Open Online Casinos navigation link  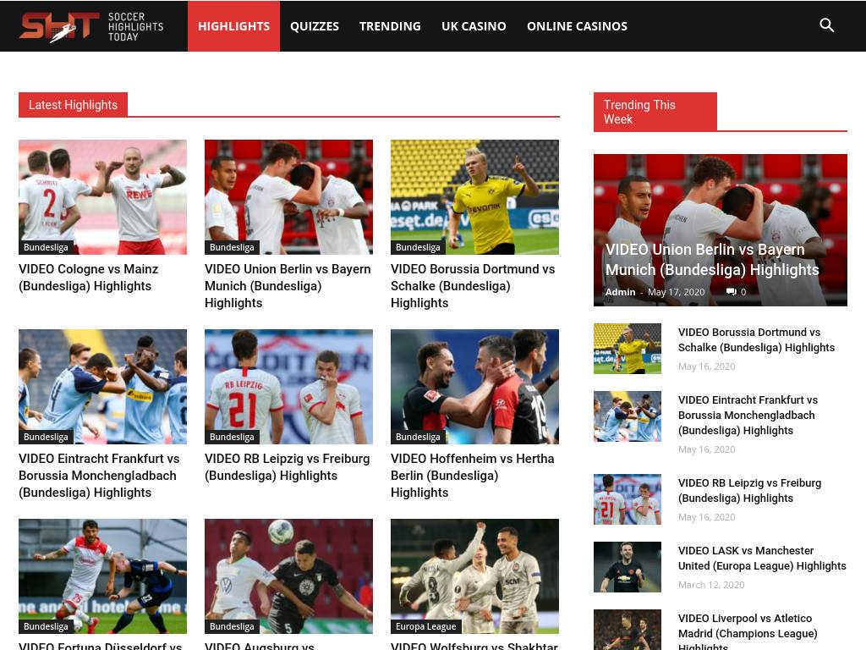tap(577, 26)
